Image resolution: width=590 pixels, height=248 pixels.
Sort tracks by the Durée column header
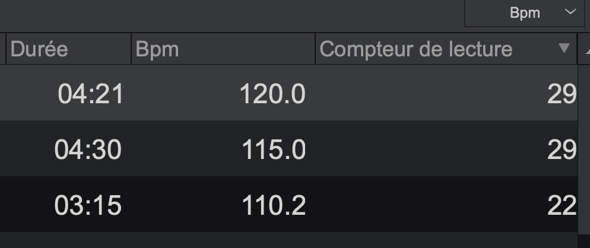39,49
